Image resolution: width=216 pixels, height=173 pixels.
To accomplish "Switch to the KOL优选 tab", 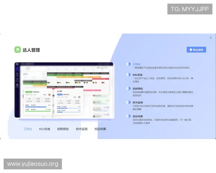I will pyautogui.click(x=45, y=129).
